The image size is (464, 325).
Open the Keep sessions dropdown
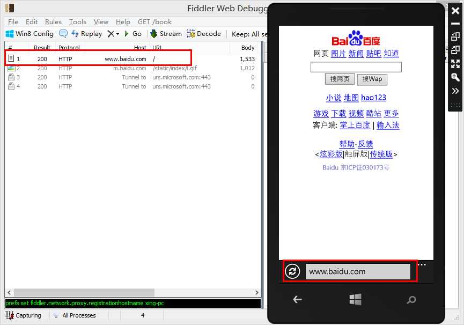pyautogui.click(x=249, y=34)
